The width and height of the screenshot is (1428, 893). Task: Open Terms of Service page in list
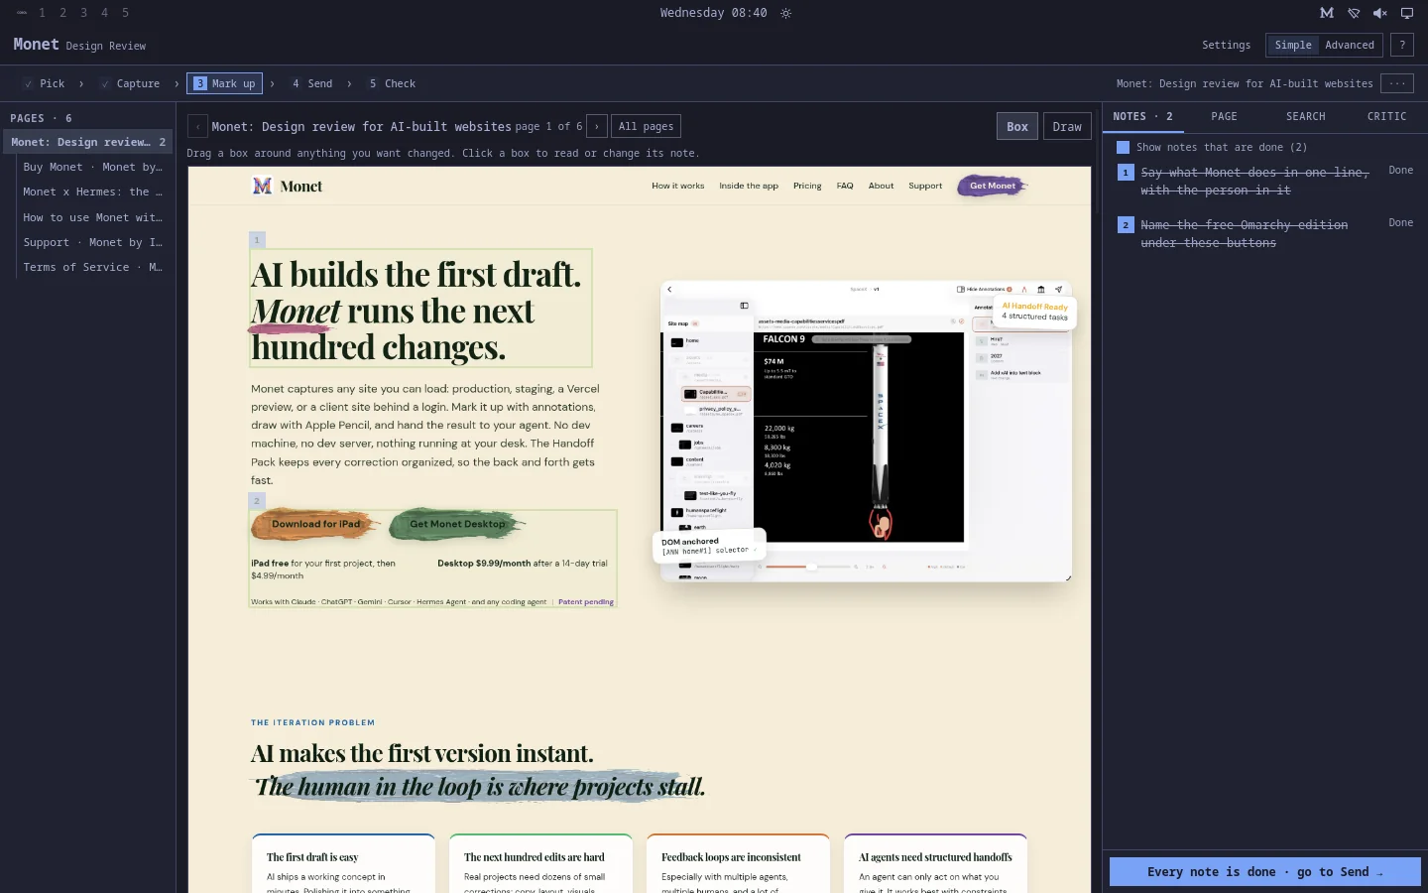93,267
